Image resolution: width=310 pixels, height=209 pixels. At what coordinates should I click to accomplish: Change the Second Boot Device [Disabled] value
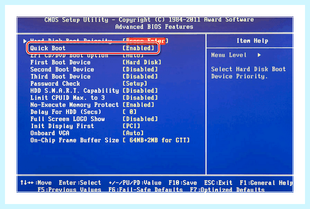point(140,69)
